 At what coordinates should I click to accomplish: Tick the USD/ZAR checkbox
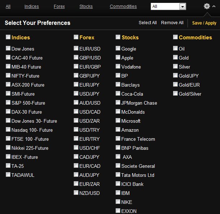[x=76, y=121]
